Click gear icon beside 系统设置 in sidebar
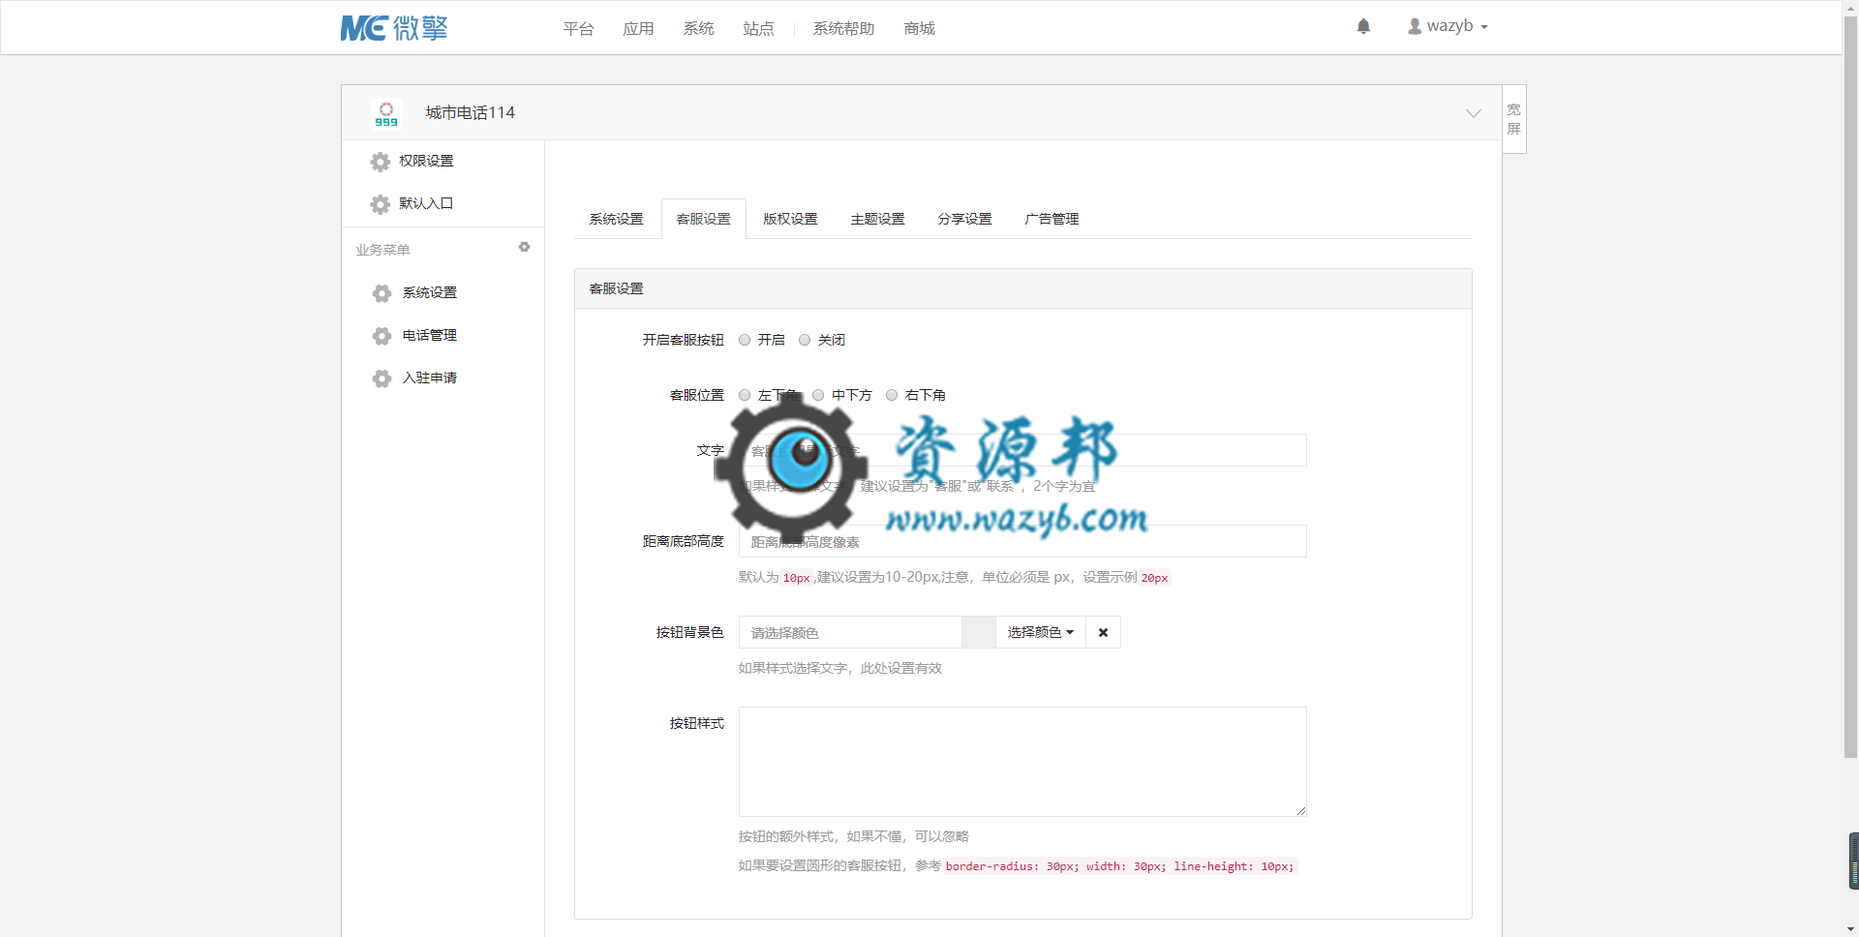 pyautogui.click(x=382, y=293)
